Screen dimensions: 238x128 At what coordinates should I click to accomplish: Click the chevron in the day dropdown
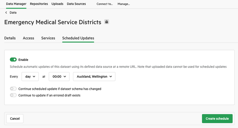coord(34,76)
